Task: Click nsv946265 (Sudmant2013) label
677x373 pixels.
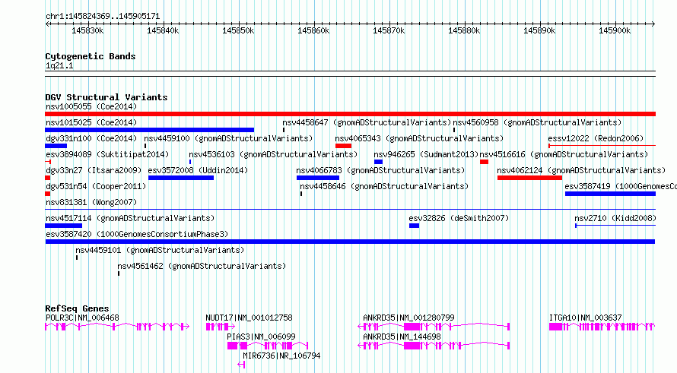Action: coord(426,154)
